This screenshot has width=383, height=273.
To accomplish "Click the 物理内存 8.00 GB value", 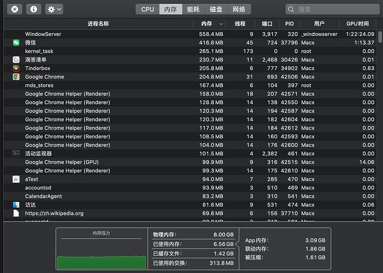I will [x=224, y=234].
